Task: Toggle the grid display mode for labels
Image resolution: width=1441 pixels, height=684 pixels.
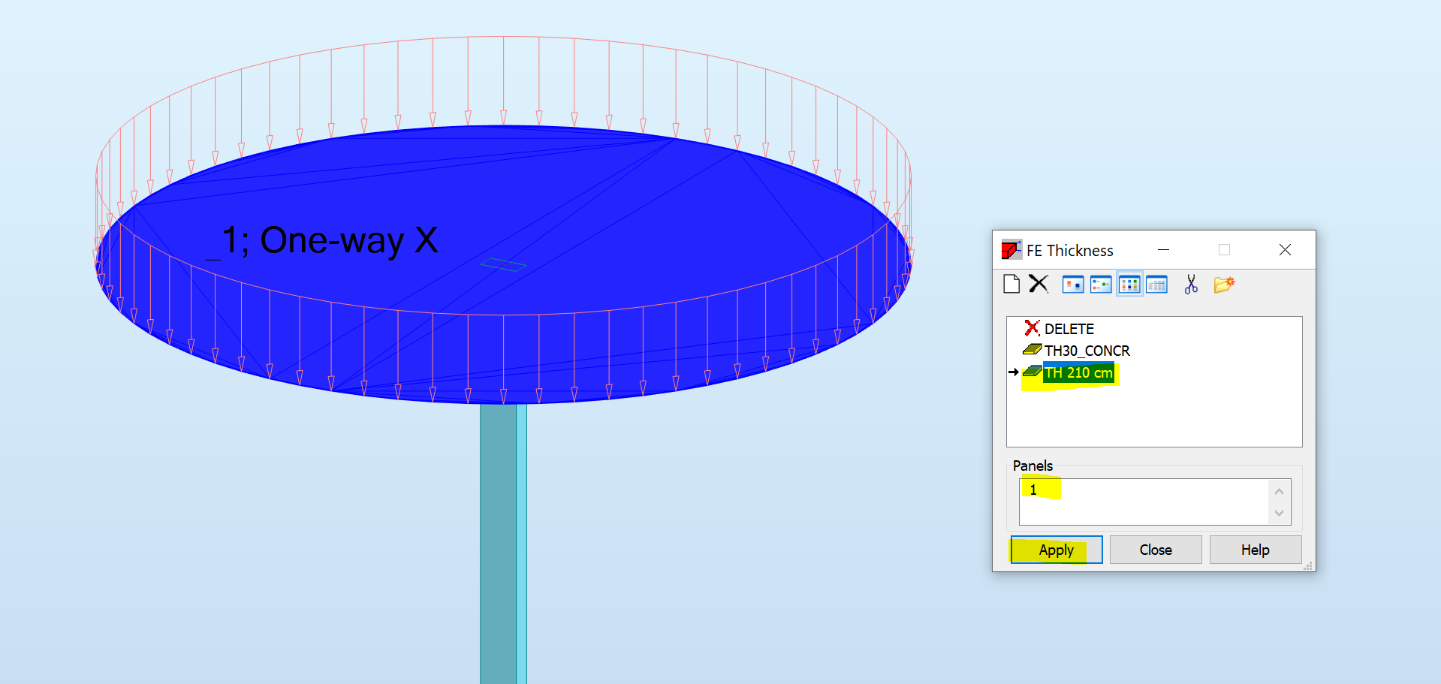Action: tap(1129, 284)
